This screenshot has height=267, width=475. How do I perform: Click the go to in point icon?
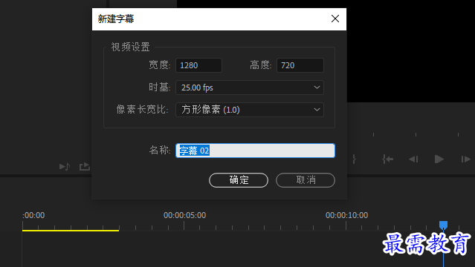tap(388, 159)
